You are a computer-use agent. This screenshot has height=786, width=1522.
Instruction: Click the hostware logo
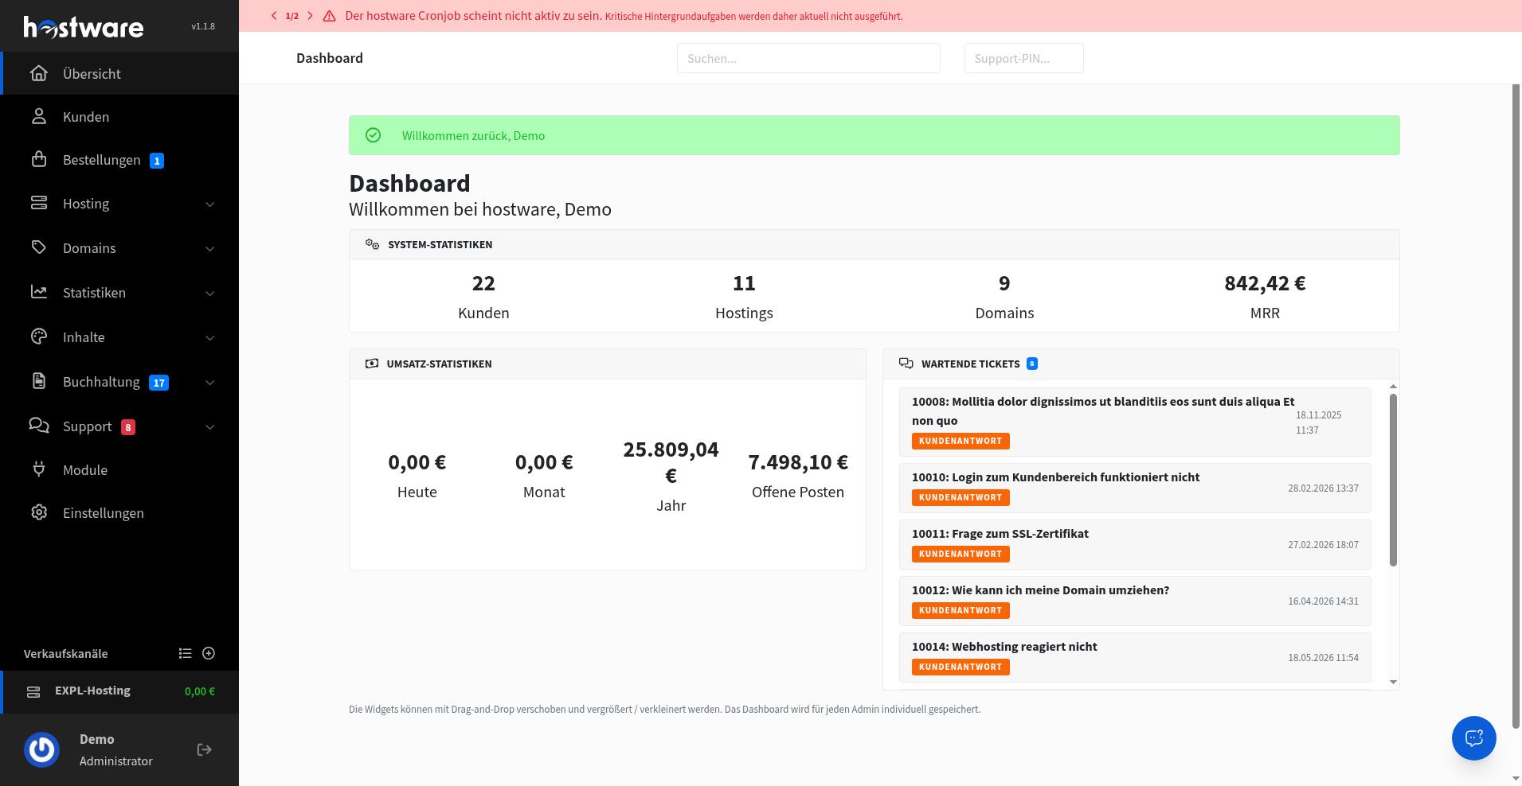tap(84, 27)
